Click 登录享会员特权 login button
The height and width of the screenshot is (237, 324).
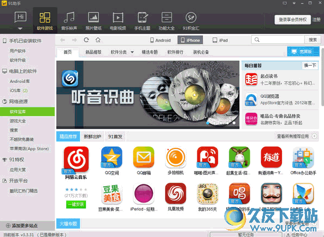[x=293, y=20]
